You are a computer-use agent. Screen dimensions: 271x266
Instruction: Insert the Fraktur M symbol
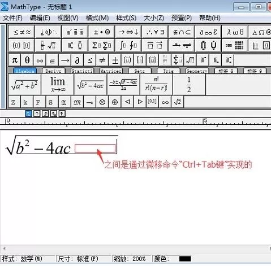[x=77, y=102]
